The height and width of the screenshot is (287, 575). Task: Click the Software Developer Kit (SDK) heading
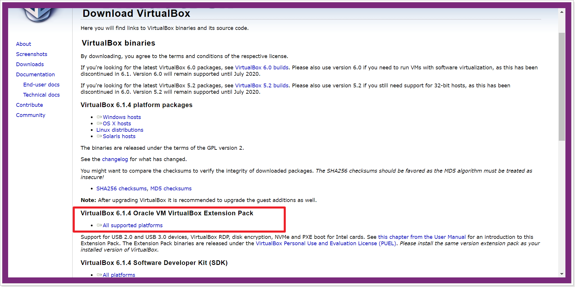(x=154, y=263)
